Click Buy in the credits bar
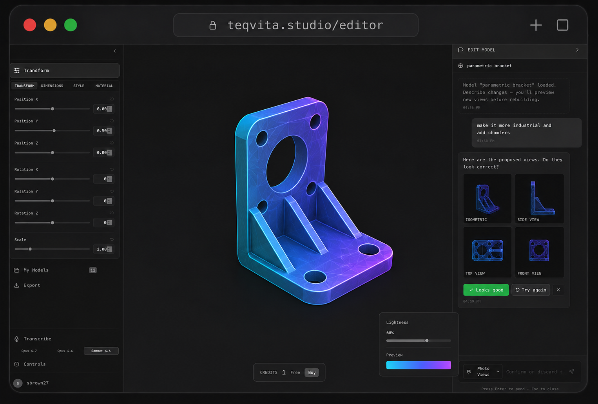The image size is (598, 404). pyautogui.click(x=312, y=373)
